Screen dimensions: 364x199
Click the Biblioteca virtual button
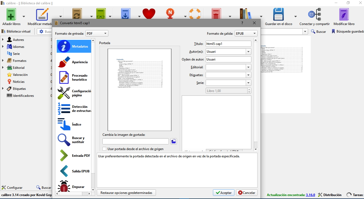16,31
